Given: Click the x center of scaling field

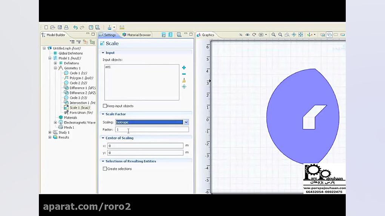Looking at the screenshot, I should point(145,146).
